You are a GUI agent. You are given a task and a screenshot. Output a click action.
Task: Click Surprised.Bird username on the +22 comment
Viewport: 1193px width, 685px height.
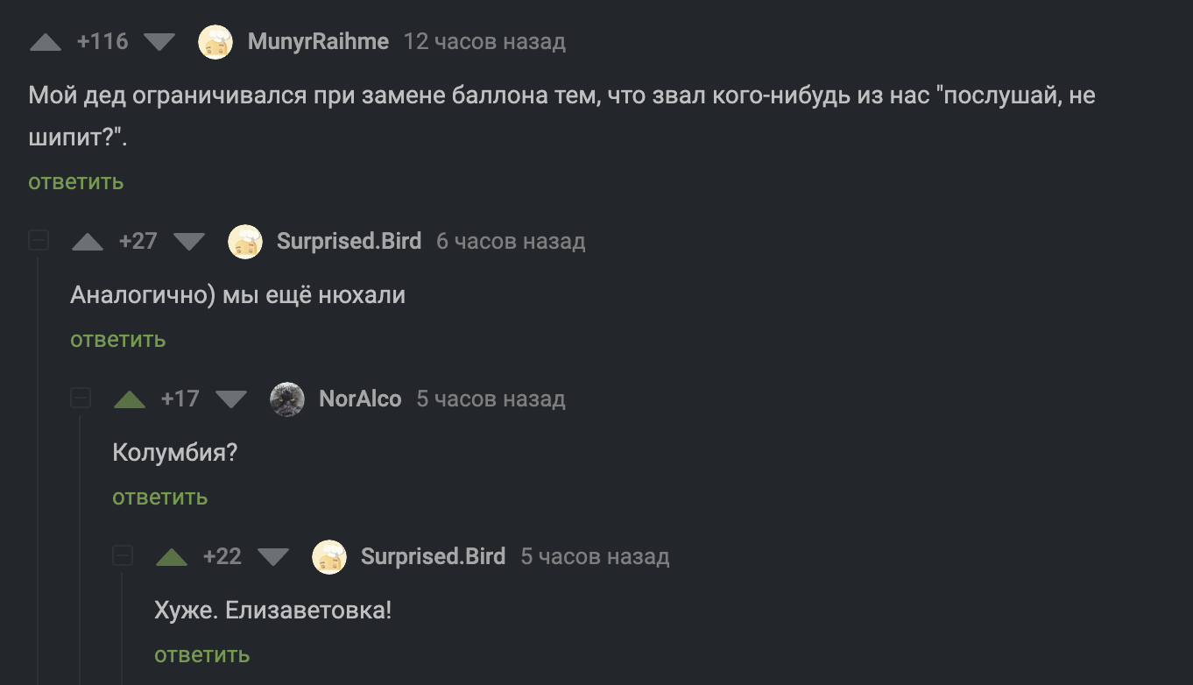point(433,557)
